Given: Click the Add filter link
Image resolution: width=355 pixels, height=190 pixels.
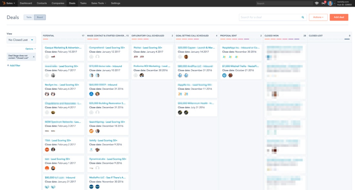Looking at the screenshot, I should (14, 65).
